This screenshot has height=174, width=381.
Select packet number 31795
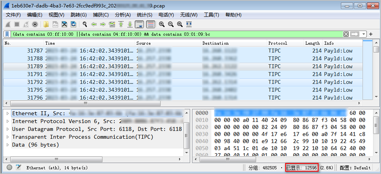(x=183, y=90)
